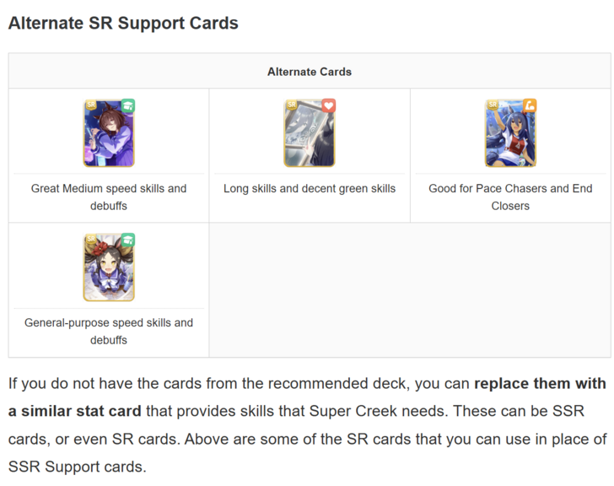Click the "Great Medium speed skills and debuffs" caption
Image resolution: width=614 pixels, height=486 pixels.
pos(109,197)
